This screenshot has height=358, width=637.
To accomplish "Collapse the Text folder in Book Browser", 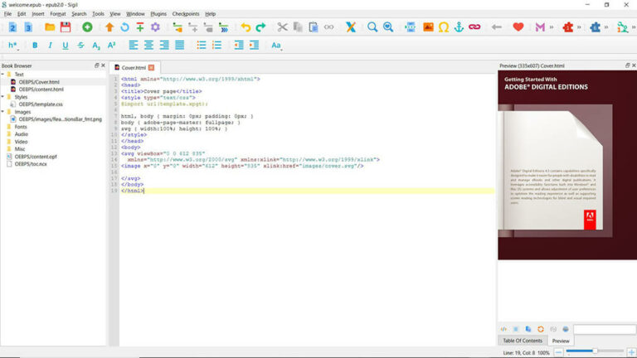I will coord(3,75).
